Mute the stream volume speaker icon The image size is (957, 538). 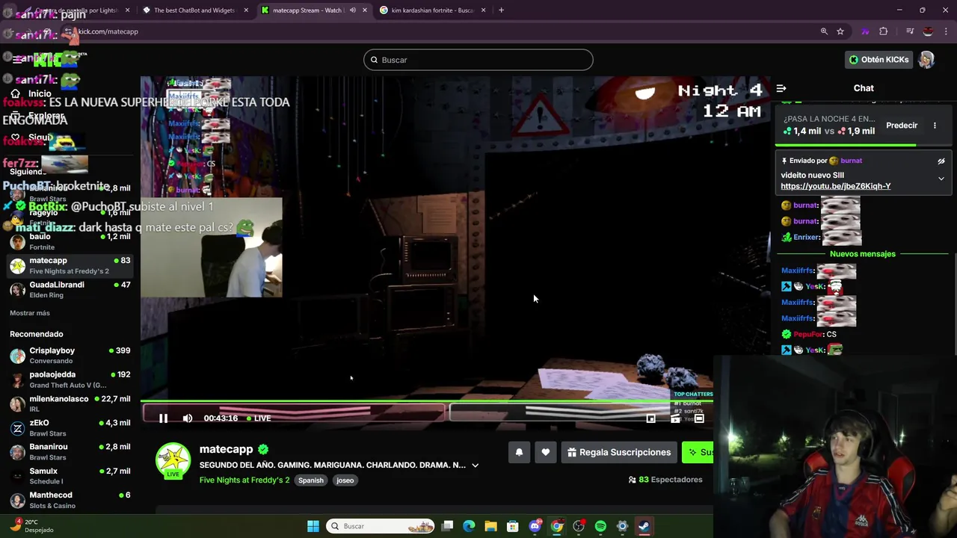(x=188, y=418)
